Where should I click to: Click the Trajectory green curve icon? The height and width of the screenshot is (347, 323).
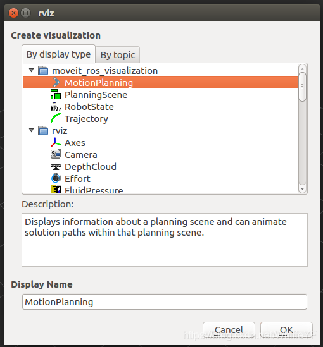[x=56, y=118]
